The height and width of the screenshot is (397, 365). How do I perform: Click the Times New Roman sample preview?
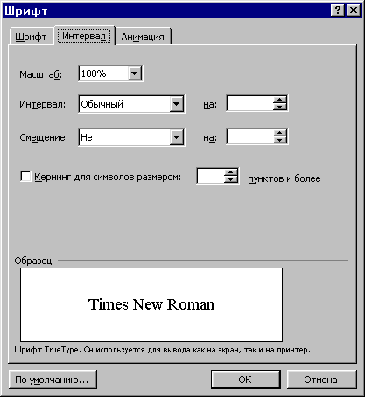coord(151,304)
